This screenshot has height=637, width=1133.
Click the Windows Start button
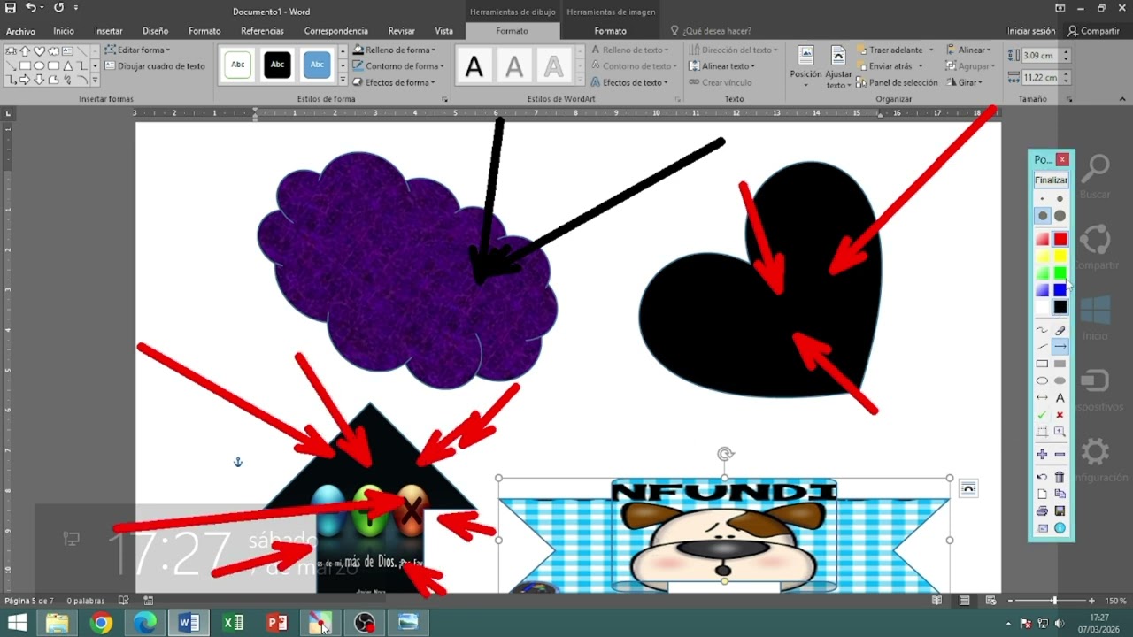pos(17,623)
